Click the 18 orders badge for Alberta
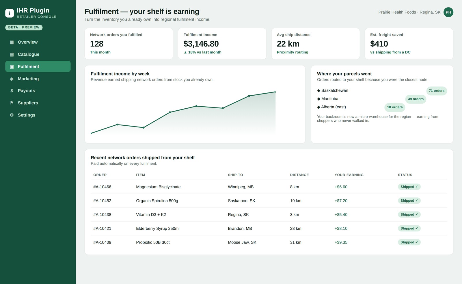The image size is (462, 284). coord(395,107)
